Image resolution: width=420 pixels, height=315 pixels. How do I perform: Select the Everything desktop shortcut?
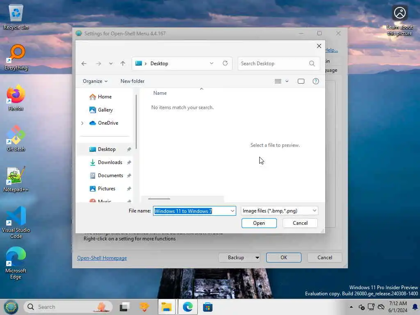(x=16, y=57)
